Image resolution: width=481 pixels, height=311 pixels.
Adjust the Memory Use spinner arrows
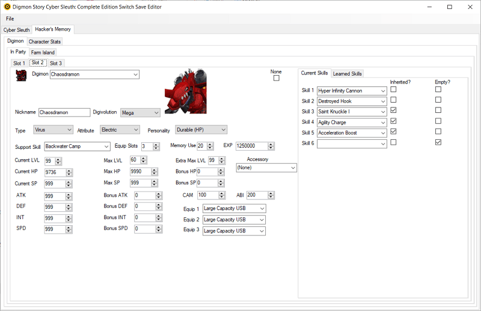tap(210, 146)
